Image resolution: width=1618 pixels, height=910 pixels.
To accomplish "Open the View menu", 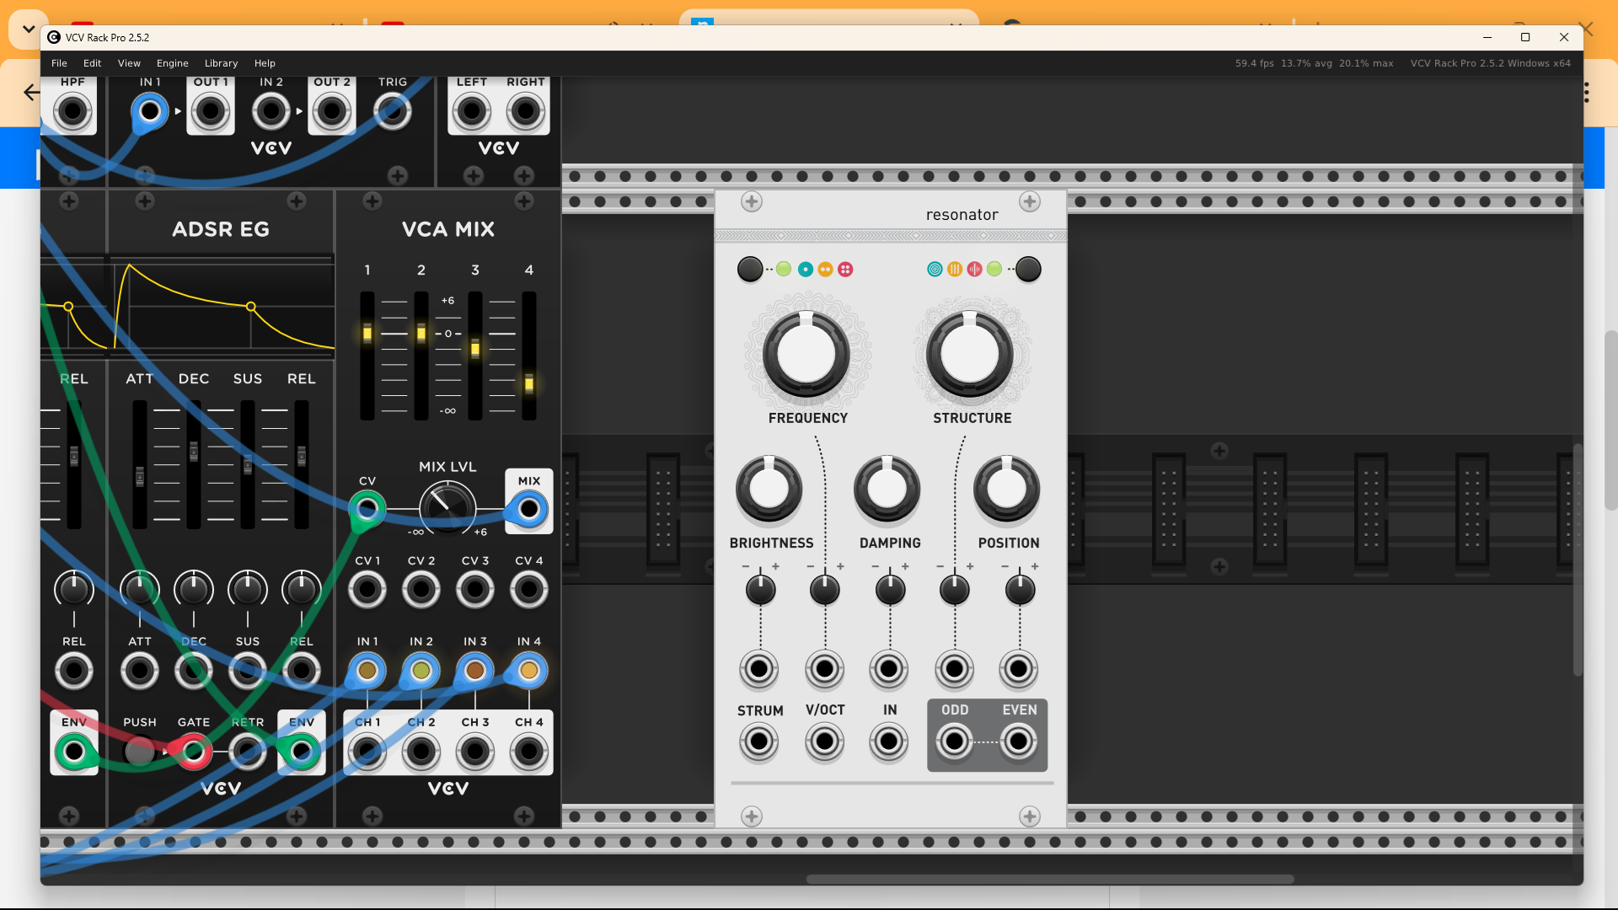I will pos(129,63).
